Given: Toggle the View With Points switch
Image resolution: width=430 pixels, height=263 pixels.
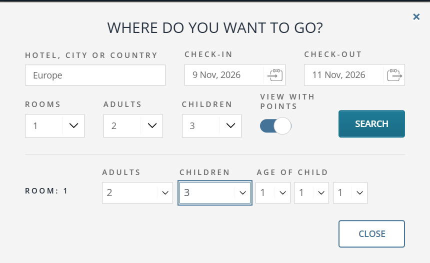Looking at the screenshot, I should (275, 126).
